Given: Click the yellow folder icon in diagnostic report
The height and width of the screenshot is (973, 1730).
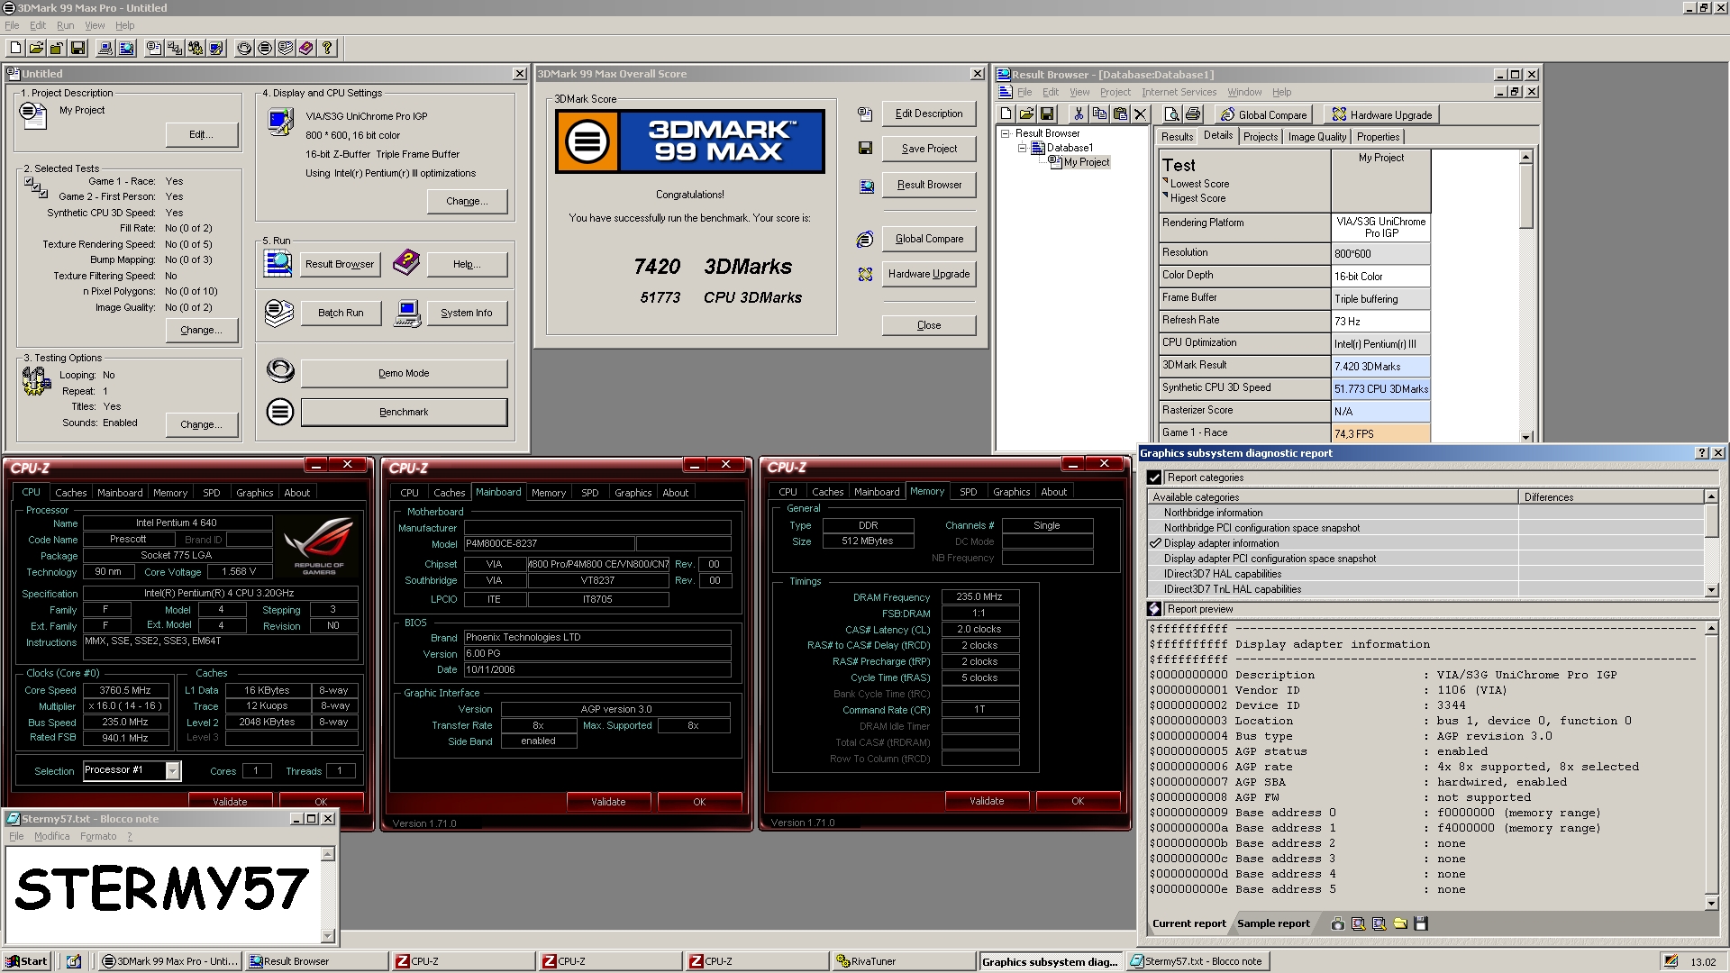Looking at the screenshot, I should [1400, 923].
